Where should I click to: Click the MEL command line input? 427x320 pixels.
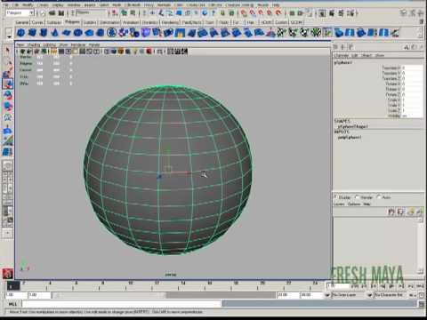(122, 304)
